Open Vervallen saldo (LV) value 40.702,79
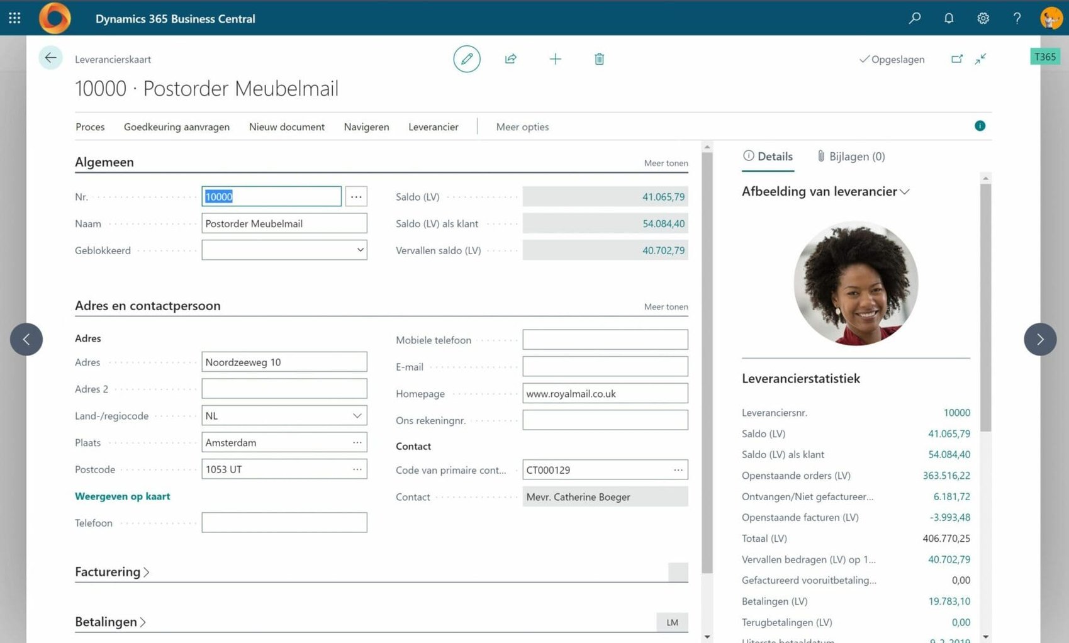The image size is (1069, 643). click(663, 250)
